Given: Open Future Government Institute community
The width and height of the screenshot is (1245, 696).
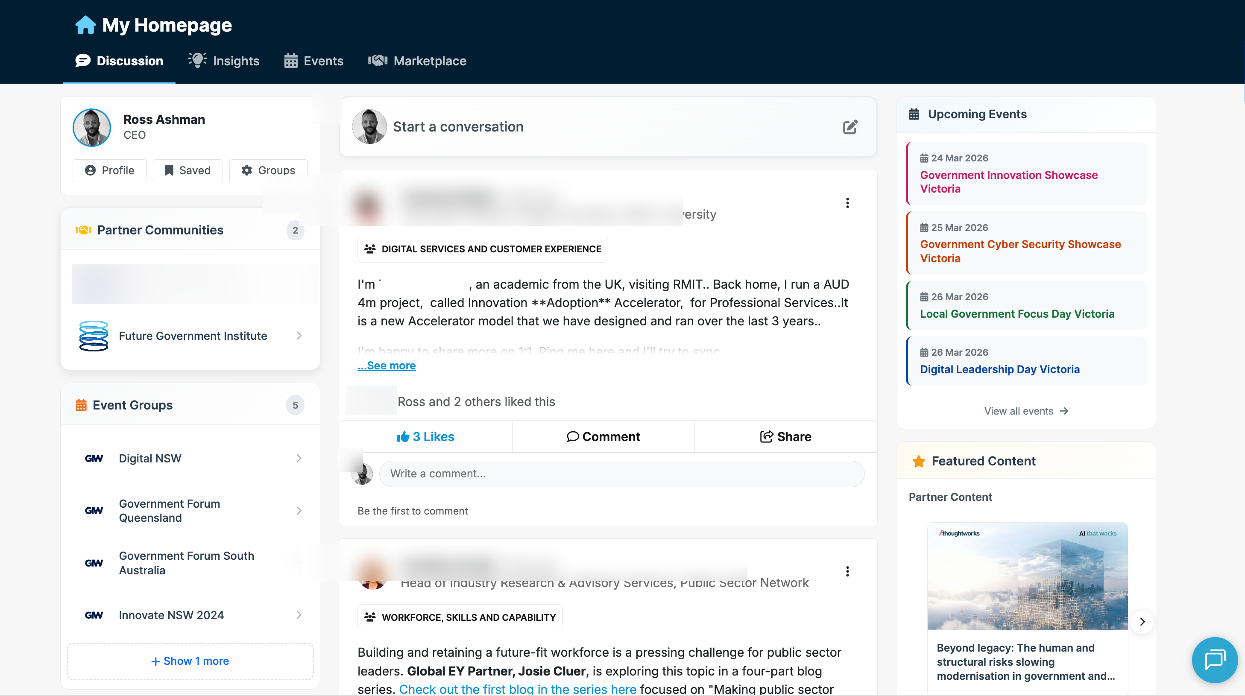Looking at the screenshot, I should [x=190, y=336].
